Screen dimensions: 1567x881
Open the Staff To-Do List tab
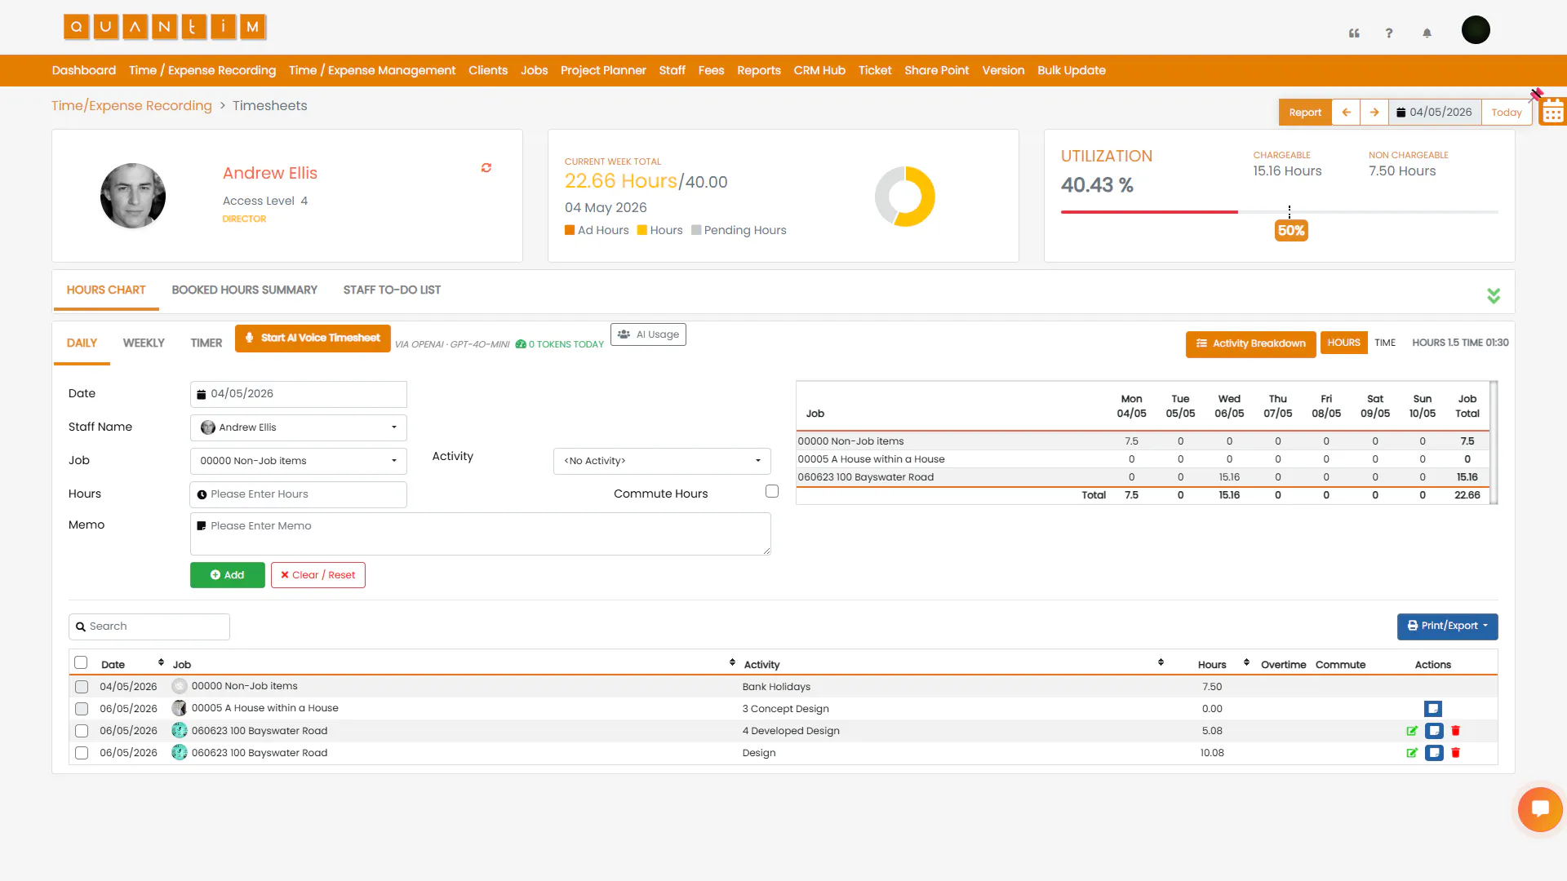(392, 290)
